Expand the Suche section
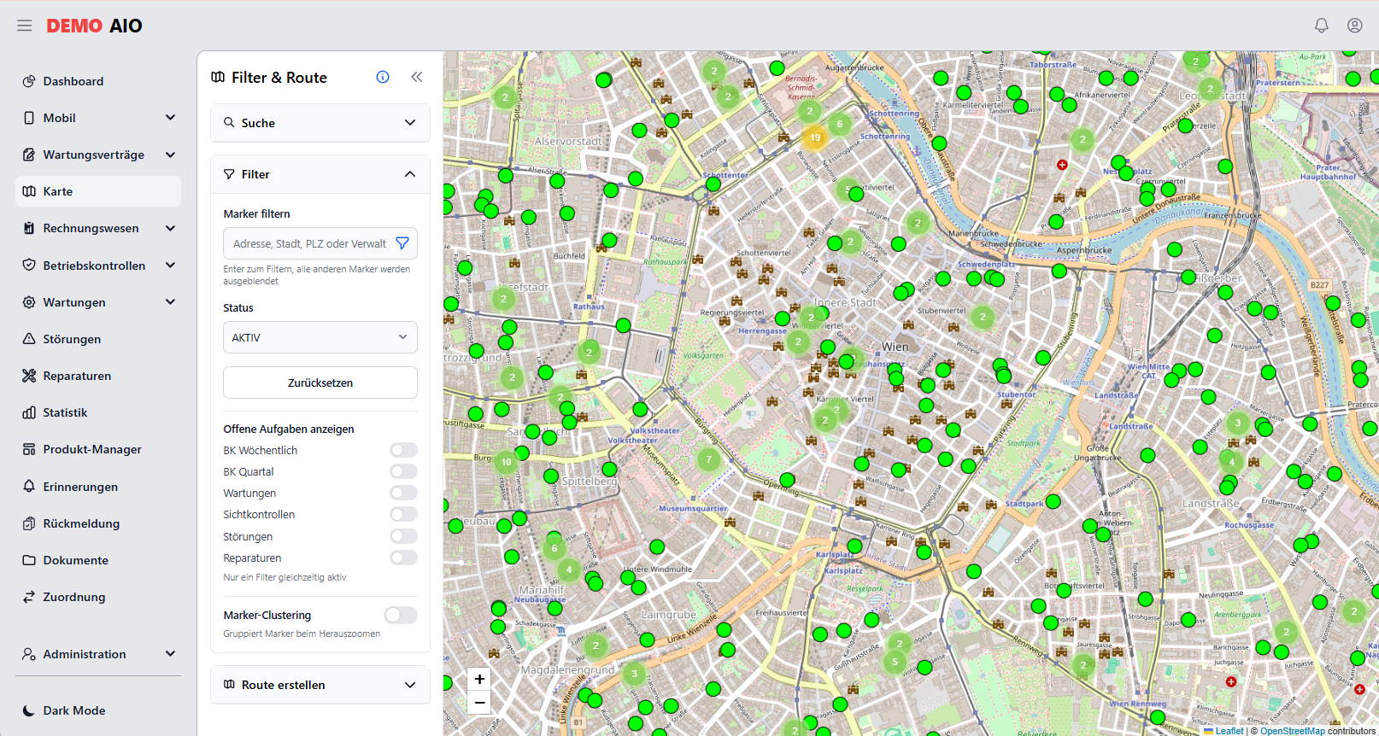The width and height of the screenshot is (1379, 736). click(x=320, y=123)
